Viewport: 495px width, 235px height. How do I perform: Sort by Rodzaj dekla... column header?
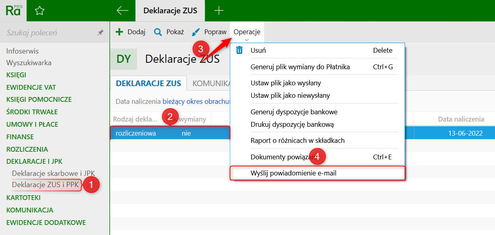(135, 119)
